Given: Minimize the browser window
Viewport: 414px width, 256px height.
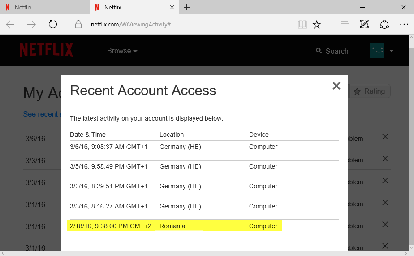Looking at the screenshot, I should pyautogui.click(x=362, y=7).
